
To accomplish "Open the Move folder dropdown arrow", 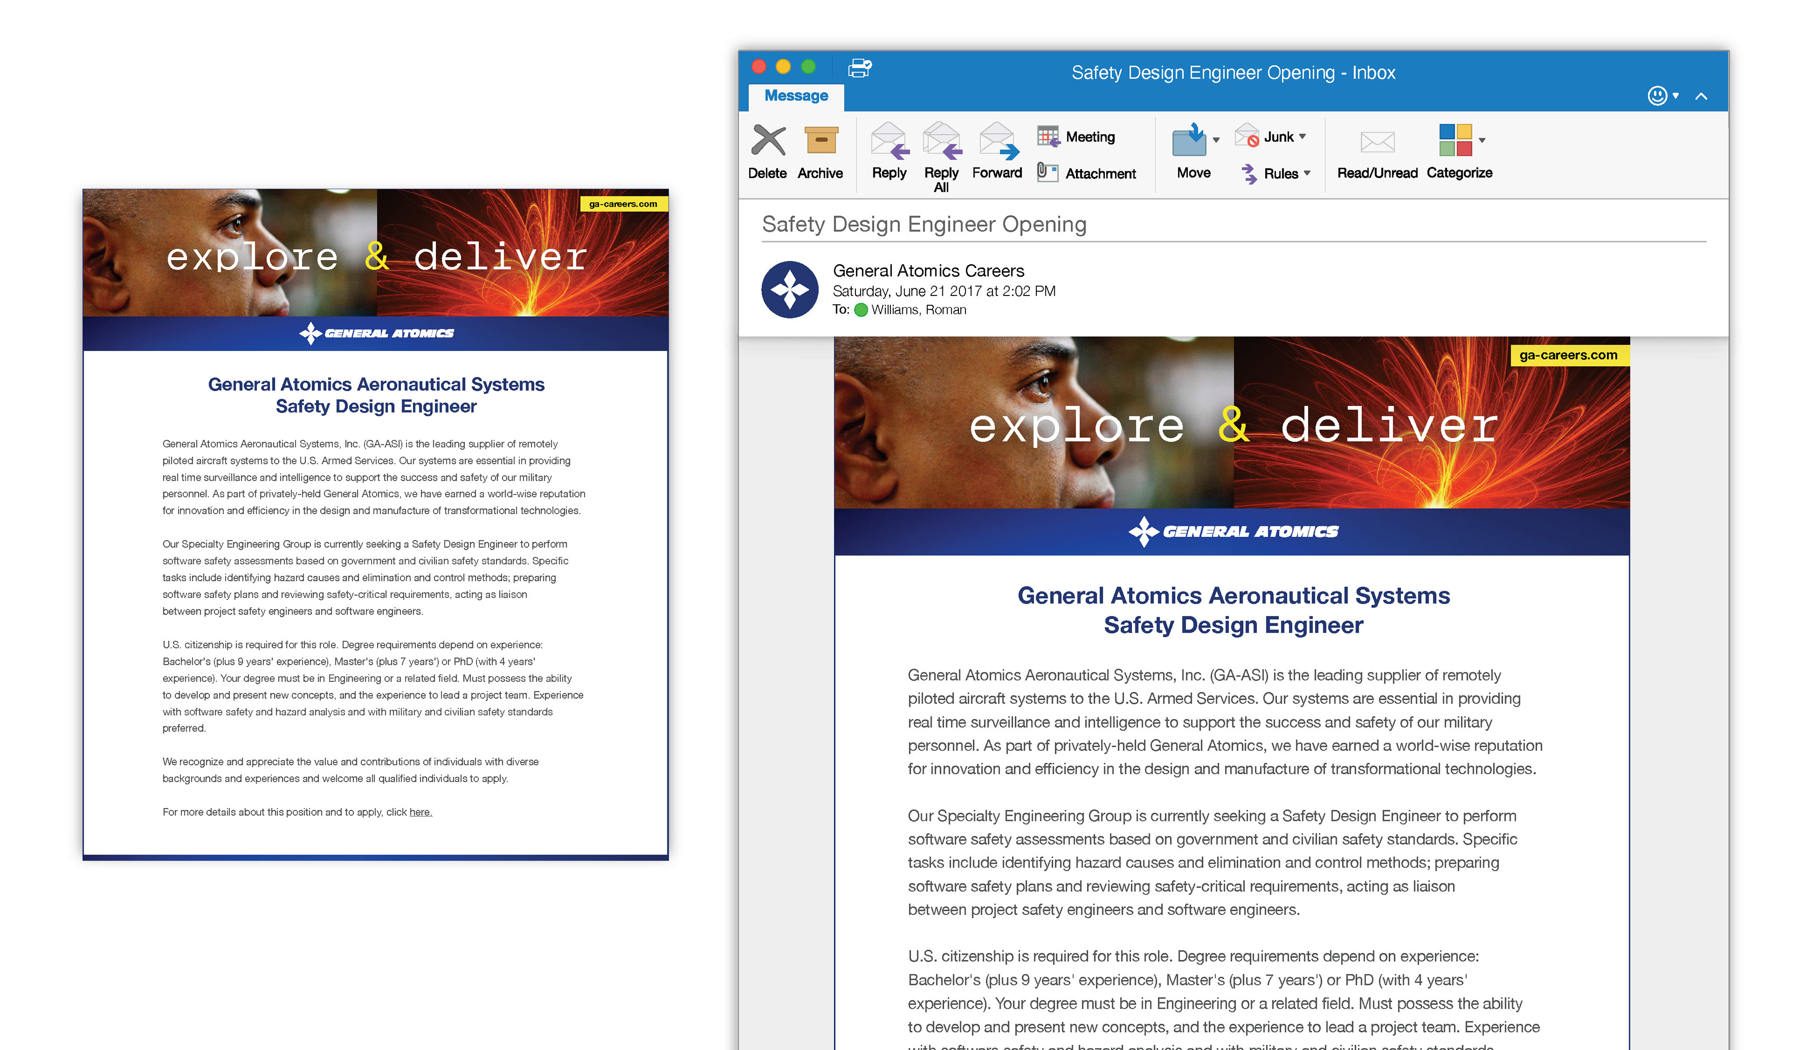I will tap(1216, 140).
